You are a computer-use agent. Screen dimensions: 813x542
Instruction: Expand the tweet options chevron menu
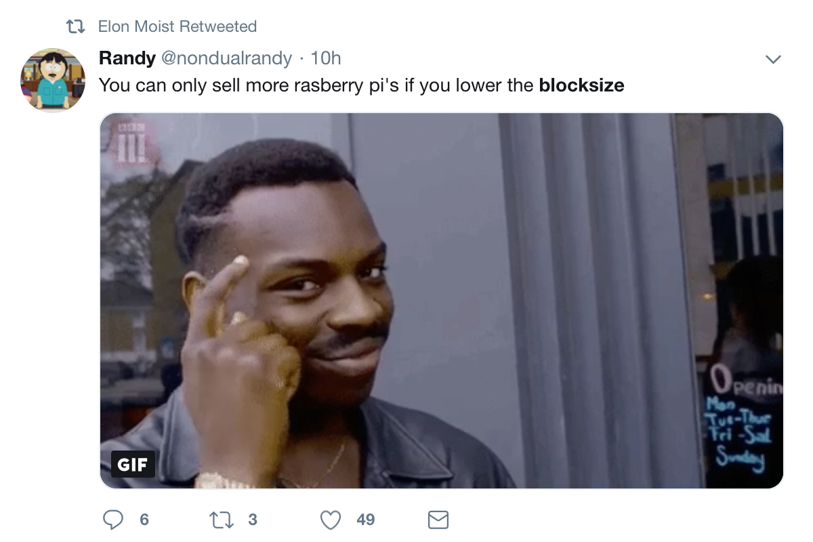click(773, 60)
